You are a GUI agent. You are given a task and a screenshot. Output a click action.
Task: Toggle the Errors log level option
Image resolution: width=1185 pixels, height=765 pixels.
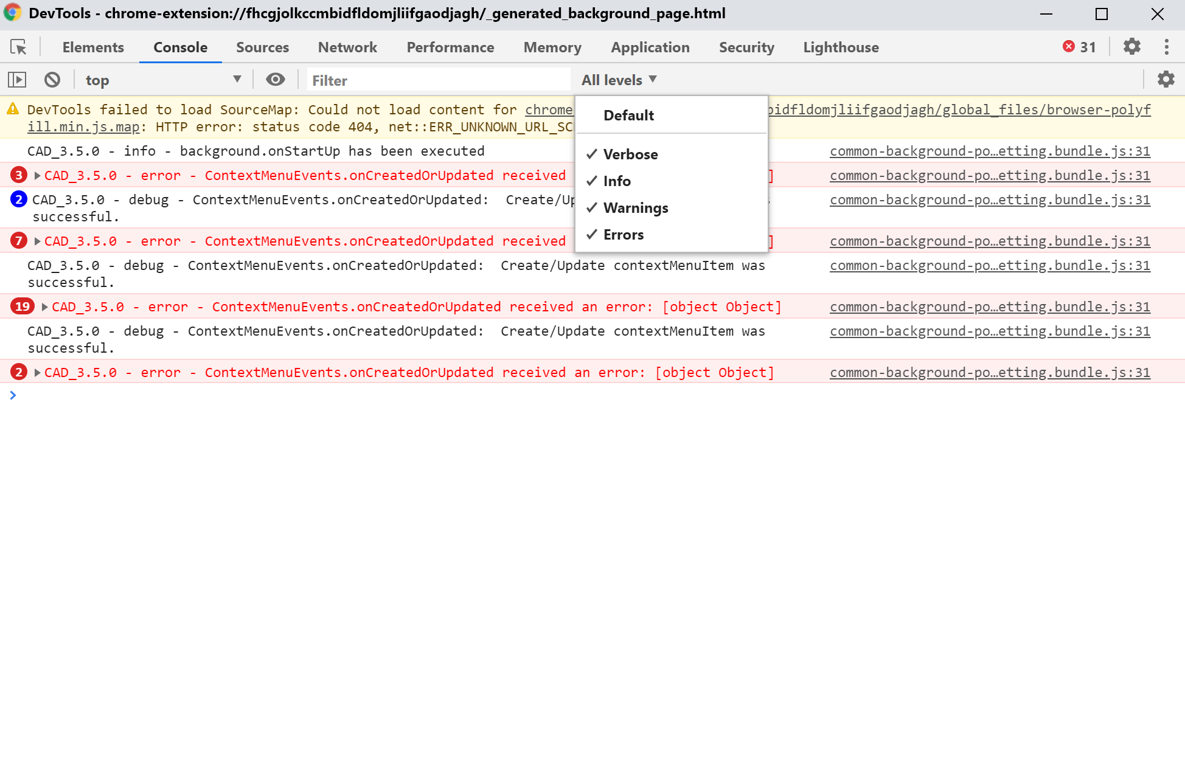tap(623, 235)
